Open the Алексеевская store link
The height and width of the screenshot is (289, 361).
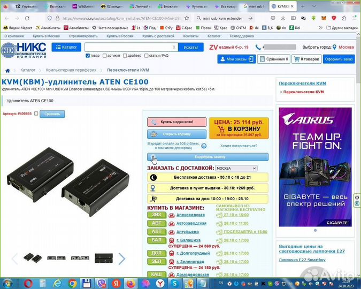[190, 215]
